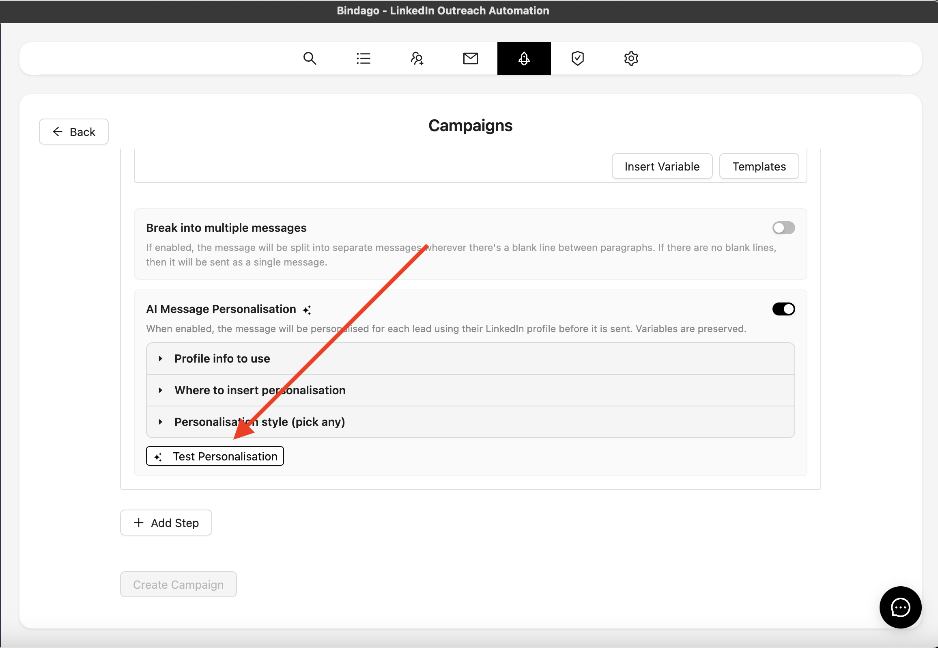Open the add connections person icon

coord(417,58)
